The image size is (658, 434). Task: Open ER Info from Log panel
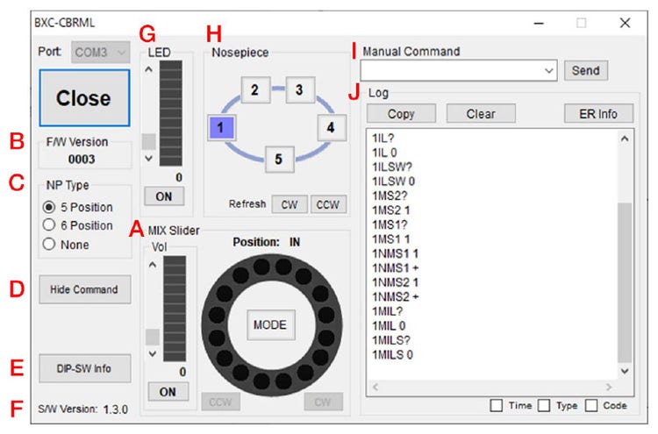click(x=598, y=113)
